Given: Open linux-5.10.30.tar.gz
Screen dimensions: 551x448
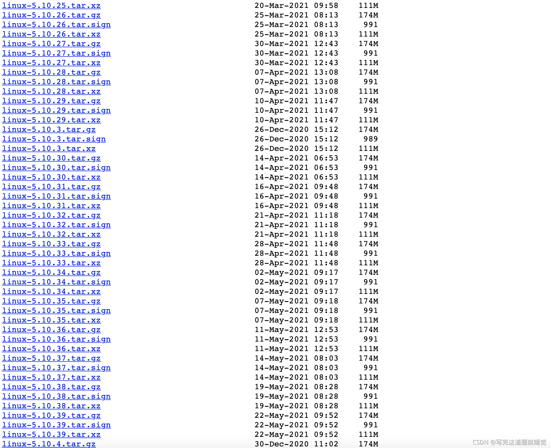Looking at the screenshot, I should click(51, 158).
